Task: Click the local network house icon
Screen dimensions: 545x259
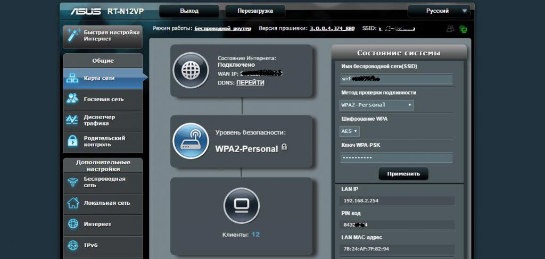Action: point(72,203)
